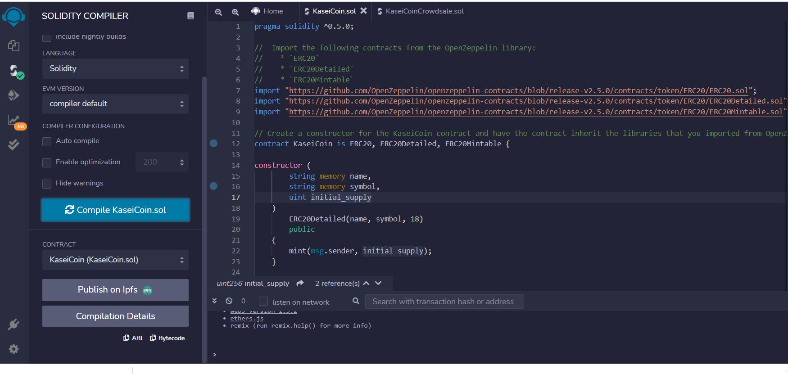Select the KaseiCoin.sol tab
This screenshot has height=374, width=788.
(334, 11)
